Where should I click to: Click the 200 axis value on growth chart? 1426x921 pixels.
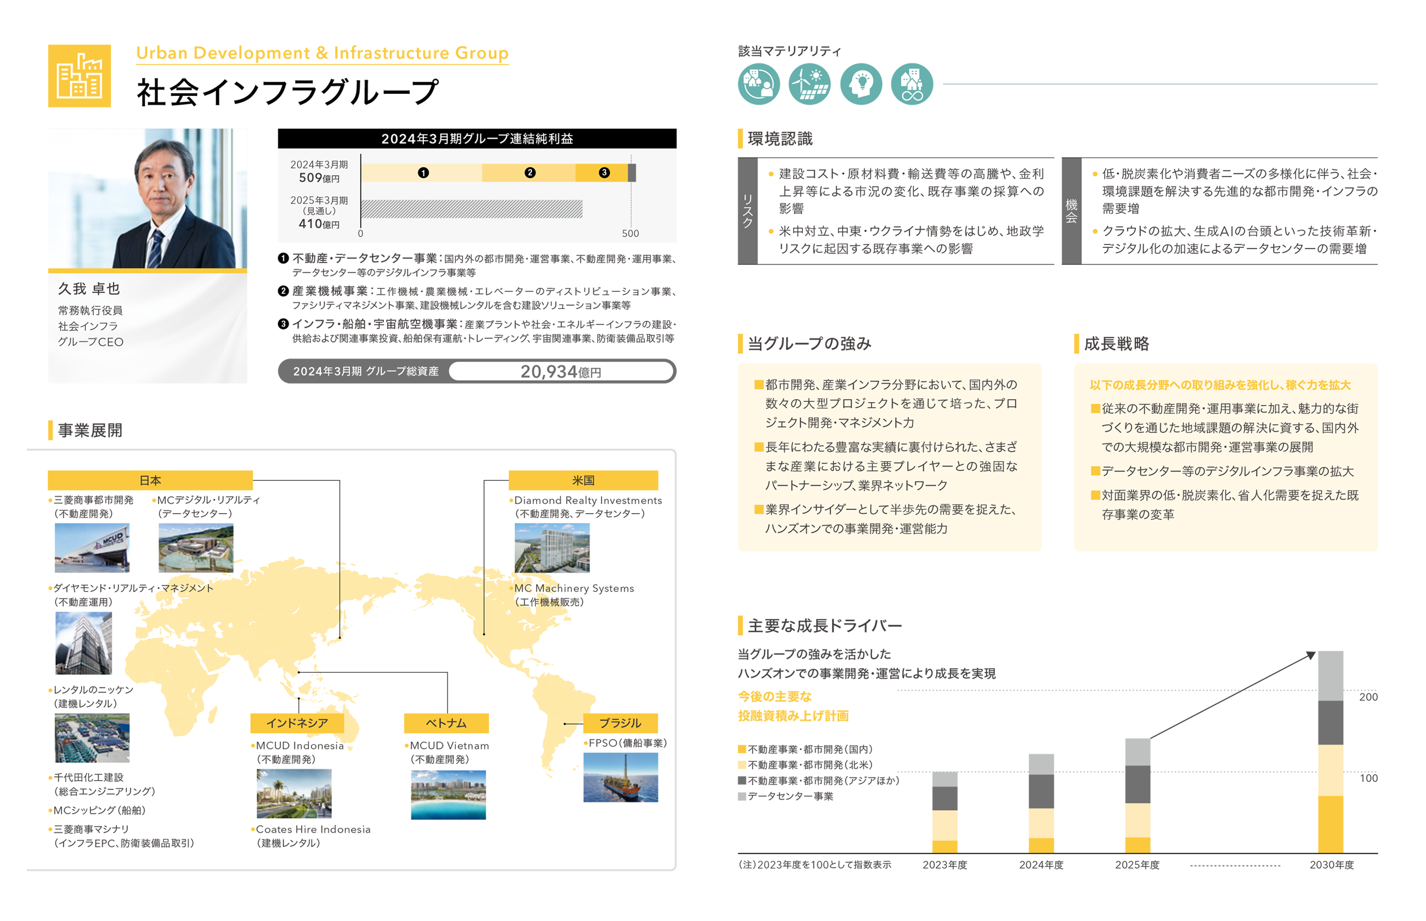coord(1368,697)
